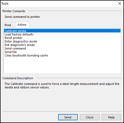Click the Command Description heading
Viewport: 124px width, 123px height.
click(x=18, y=78)
